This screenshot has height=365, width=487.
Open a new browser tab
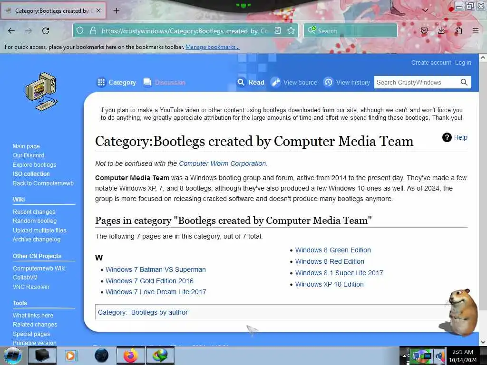point(116,11)
